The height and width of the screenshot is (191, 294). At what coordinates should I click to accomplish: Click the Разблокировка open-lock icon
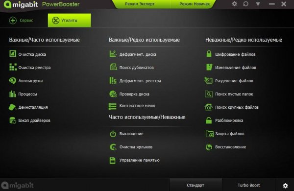click(x=209, y=120)
